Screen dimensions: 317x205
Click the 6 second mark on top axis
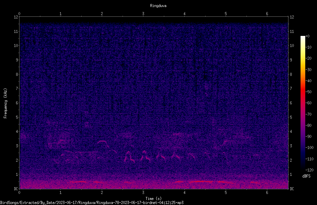point(267,14)
